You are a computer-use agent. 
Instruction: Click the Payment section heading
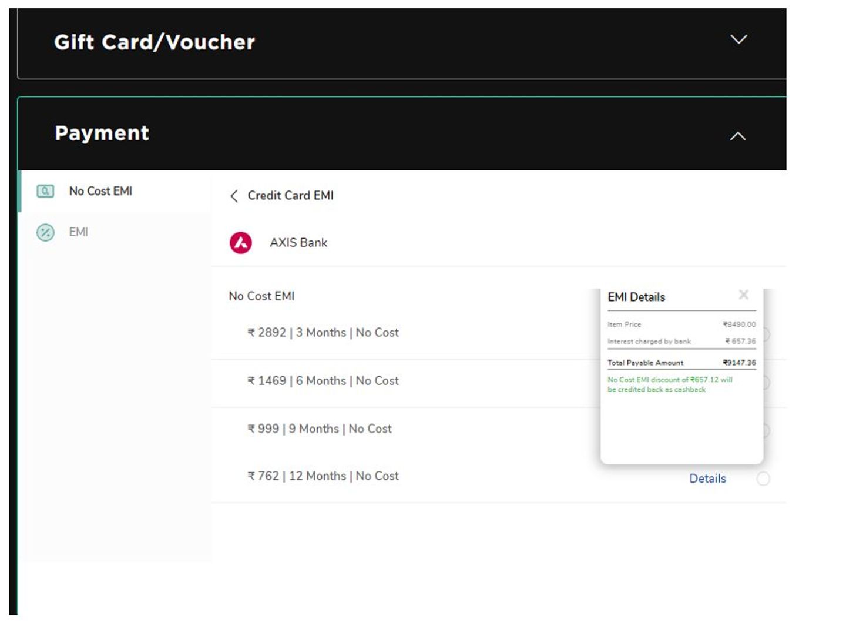click(102, 133)
